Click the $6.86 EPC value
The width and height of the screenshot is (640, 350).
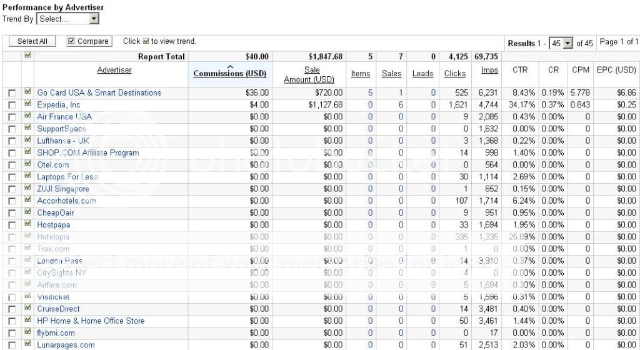tap(626, 93)
